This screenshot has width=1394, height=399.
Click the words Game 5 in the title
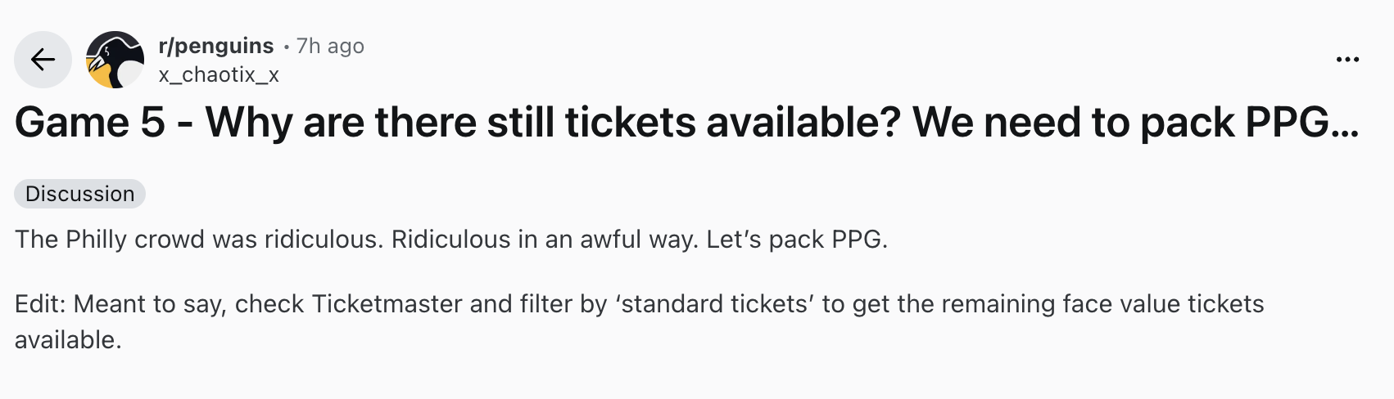coord(89,123)
